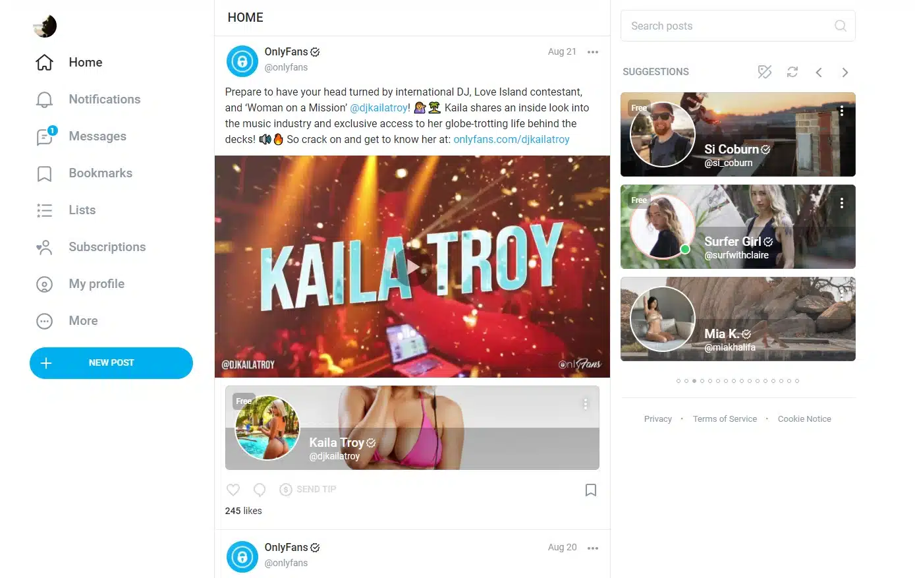The width and height of the screenshot is (915, 578).
Task: Open the More sidebar icon
Action: pos(44,321)
